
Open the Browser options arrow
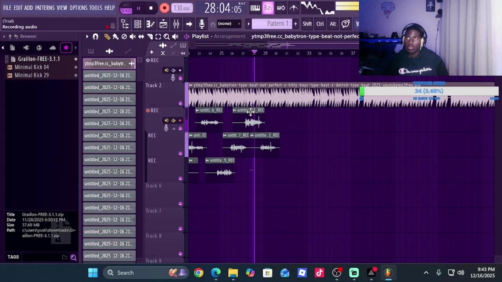(4, 36)
